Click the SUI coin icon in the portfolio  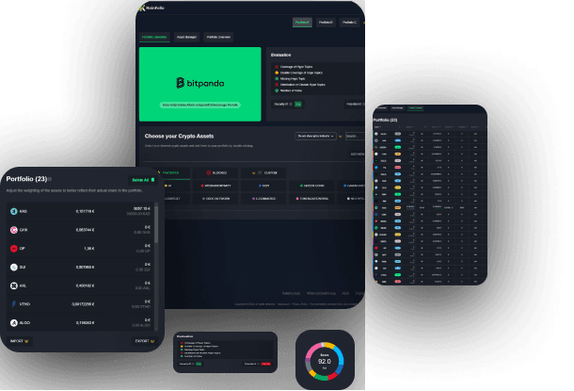14,268
